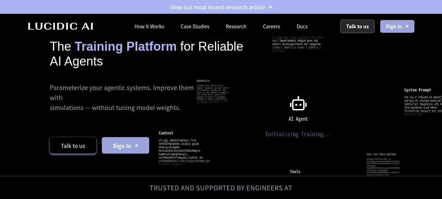Click the LUCIDIC AI logo
The height and width of the screenshot is (199, 442).
[x=61, y=26]
